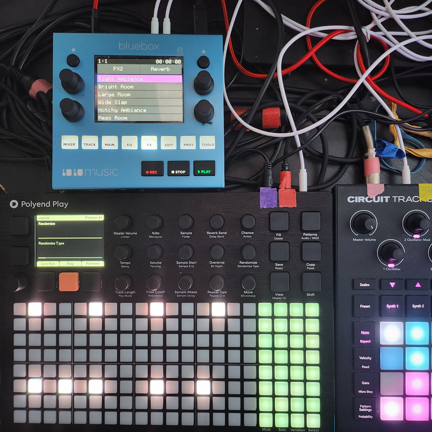432x432 pixels.
Task: Touch the Volume Panning knob
Action: pyautogui.click(x=154, y=252)
